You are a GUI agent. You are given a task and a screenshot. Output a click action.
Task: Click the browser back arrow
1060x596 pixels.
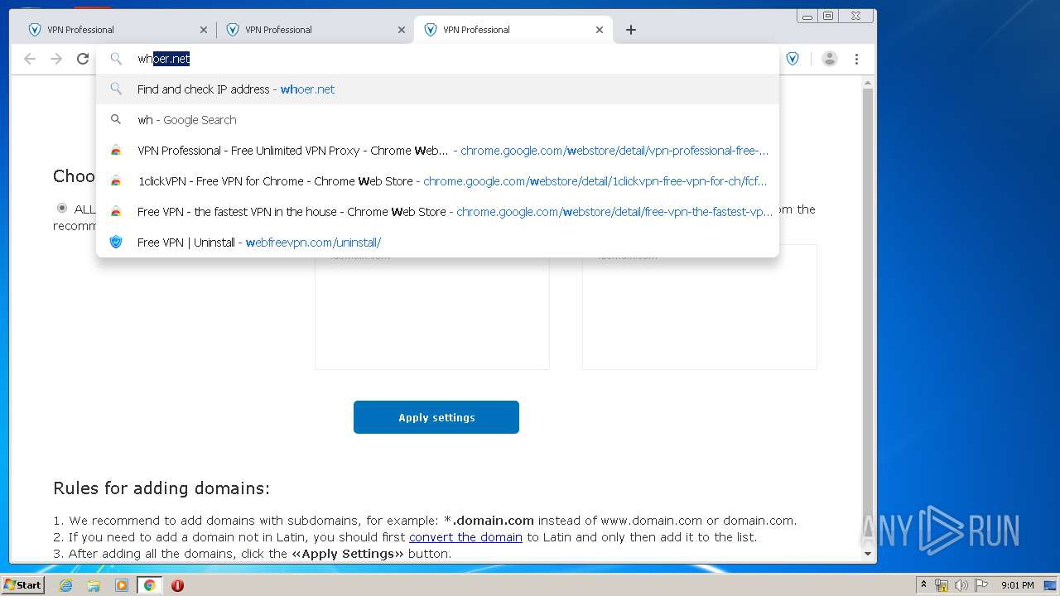click(x=30, y=59)
